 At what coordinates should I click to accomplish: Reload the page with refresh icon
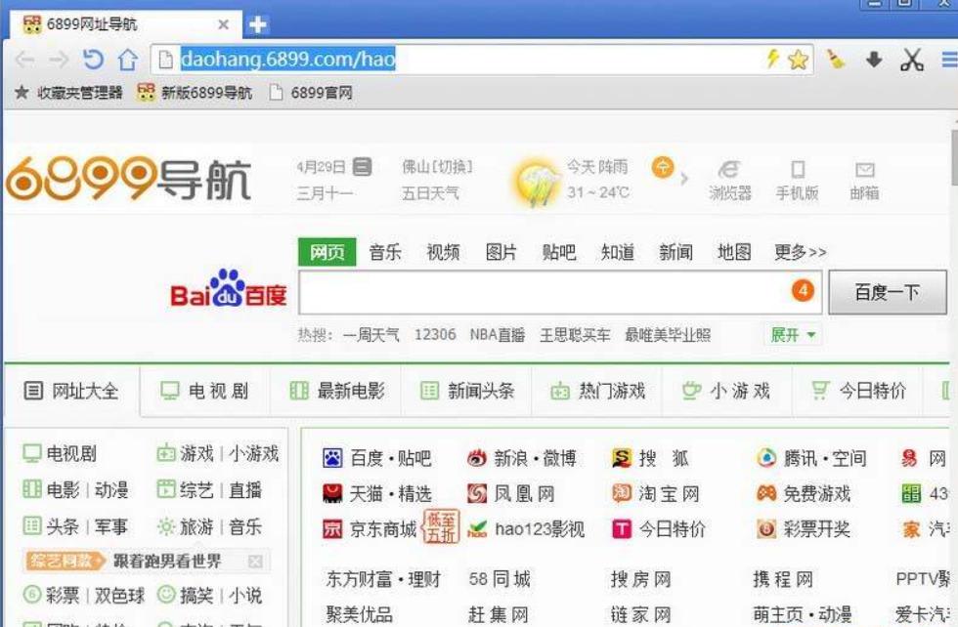pos(93,60)
